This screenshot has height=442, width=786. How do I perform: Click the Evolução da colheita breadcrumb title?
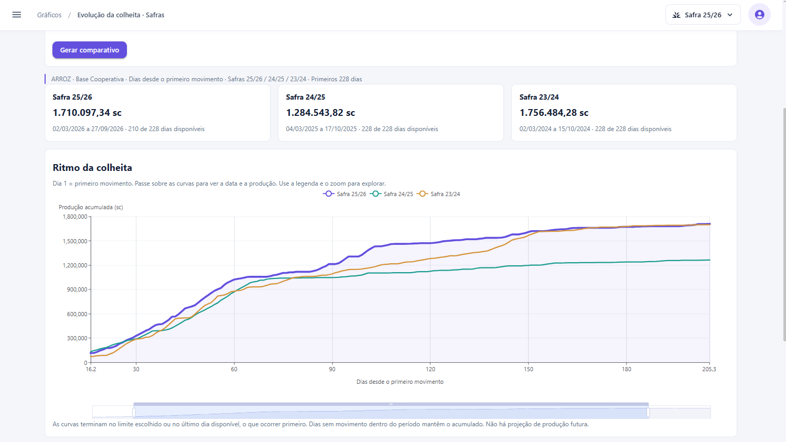click(x=121, y=15)
